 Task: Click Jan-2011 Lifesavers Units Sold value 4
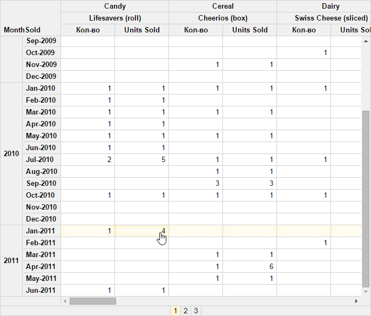click(x=141, y=231)
